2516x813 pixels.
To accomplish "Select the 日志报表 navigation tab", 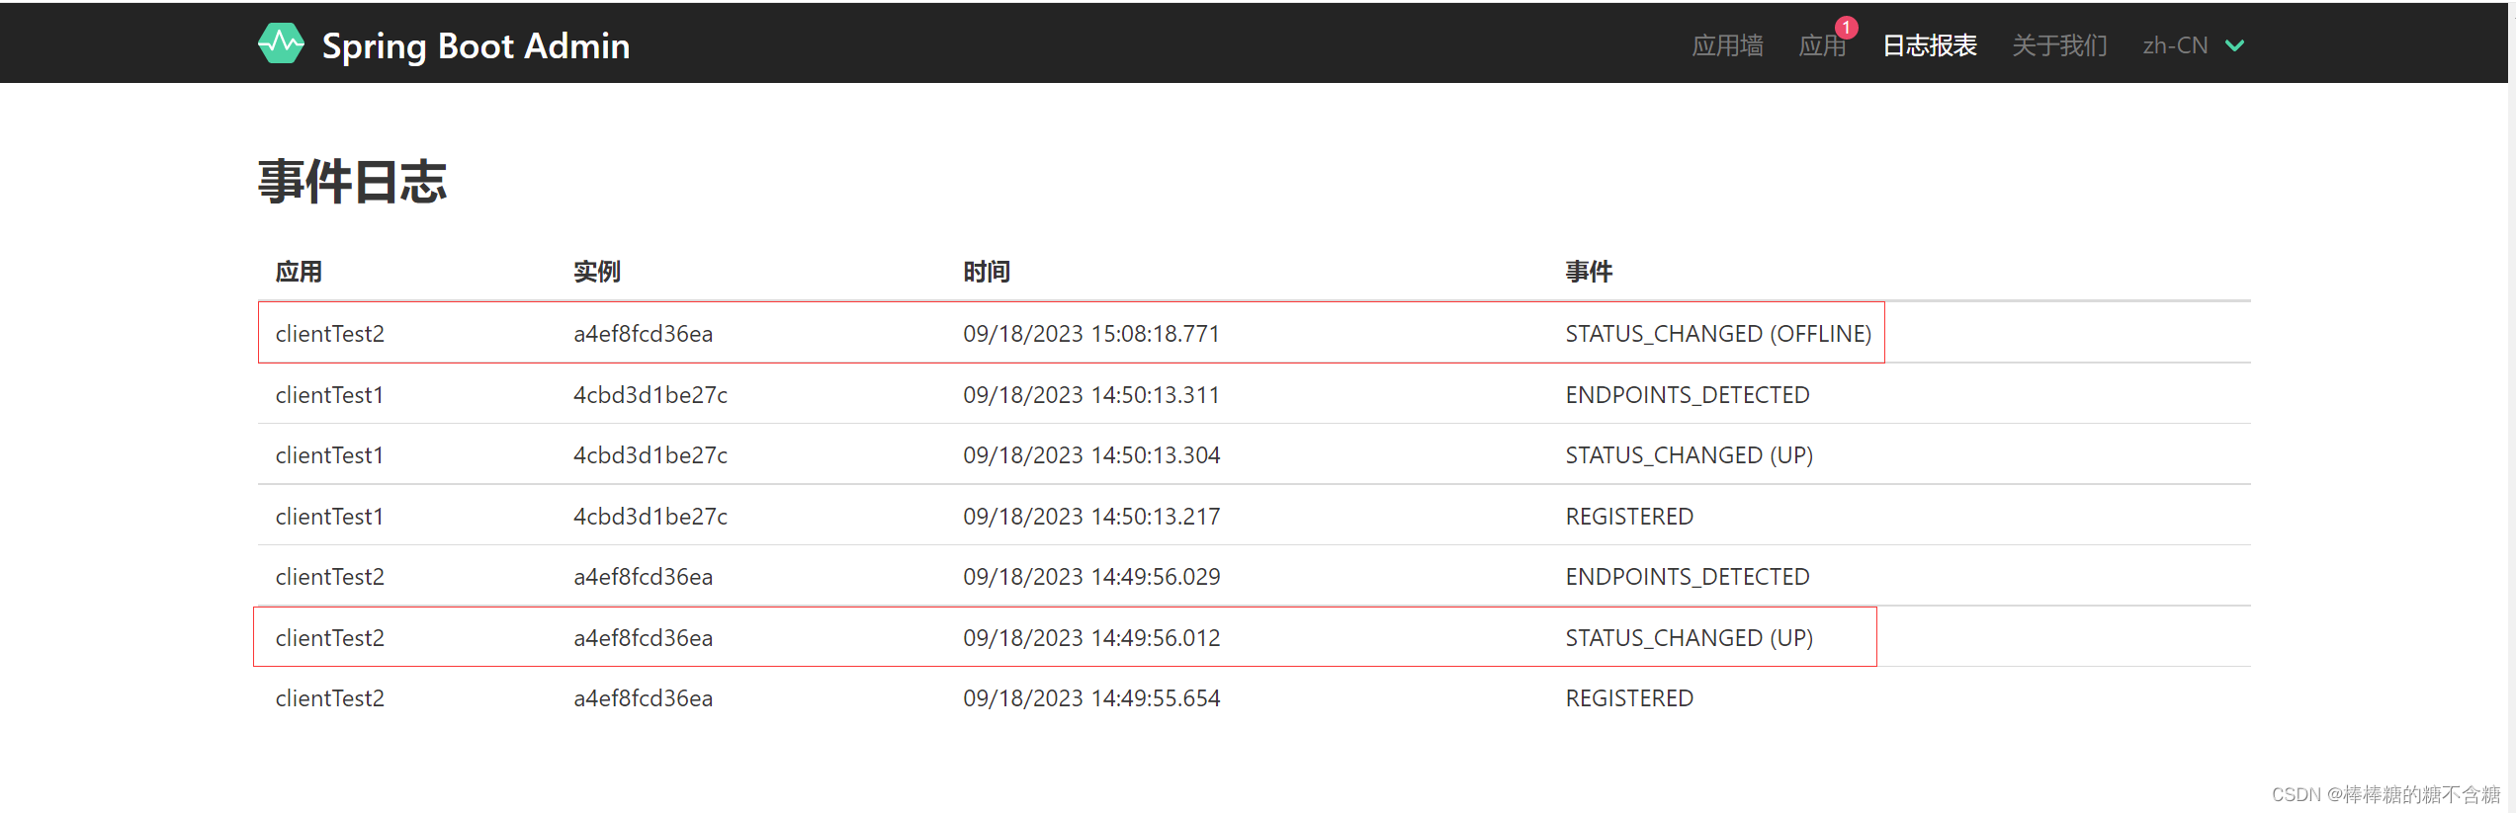I will click(1929, 45).
